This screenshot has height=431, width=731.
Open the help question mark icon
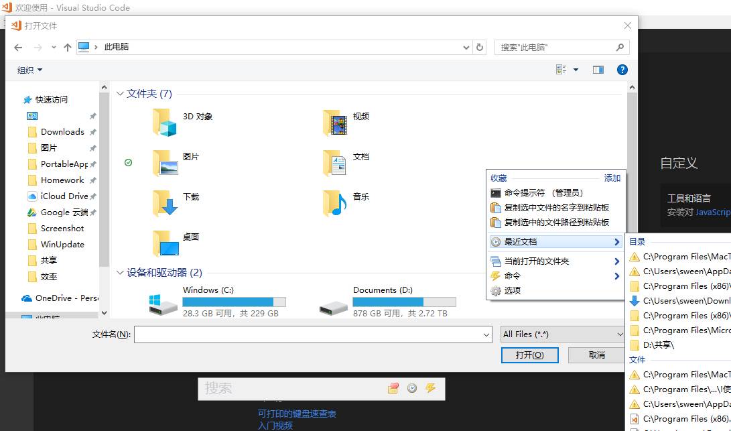pyautogui.click(x=622, y=70)
